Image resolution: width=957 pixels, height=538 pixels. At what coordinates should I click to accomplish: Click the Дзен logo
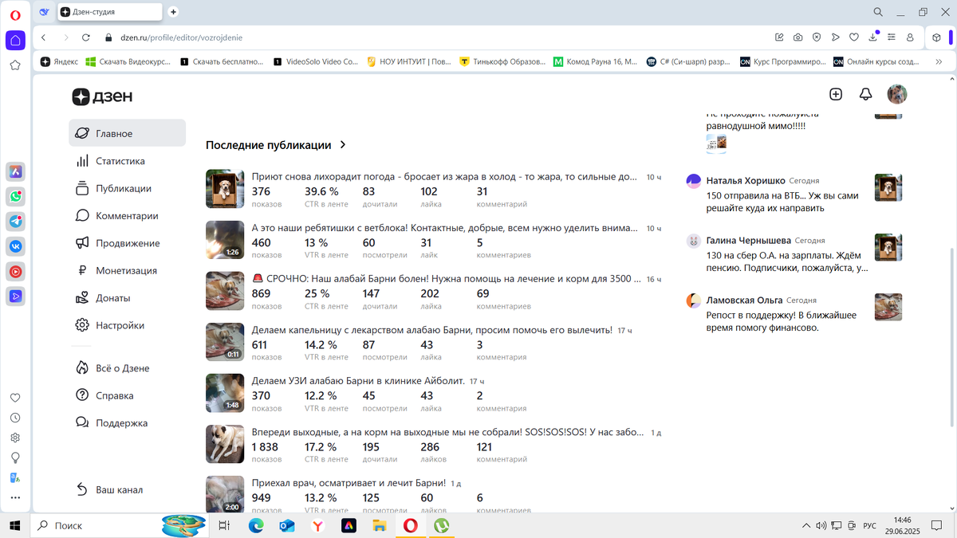coord(102,96)
